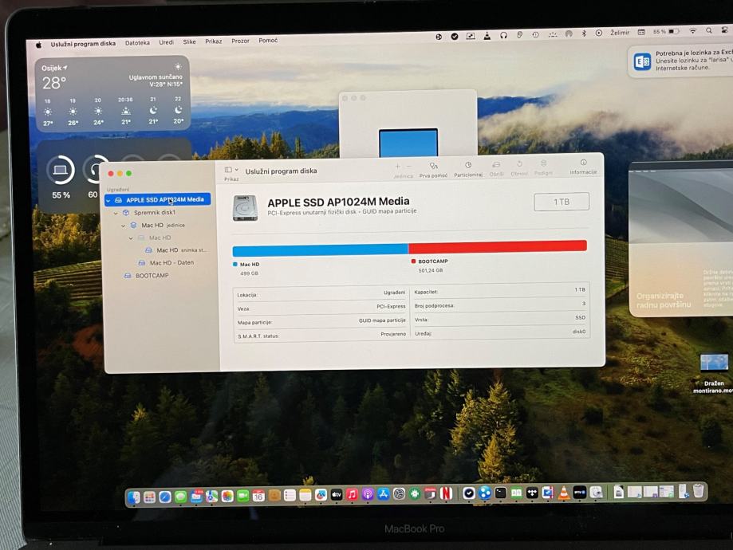
Task: Select APPLE SSD AP1024M Media in sidebar
Action: tap(158, 199)
